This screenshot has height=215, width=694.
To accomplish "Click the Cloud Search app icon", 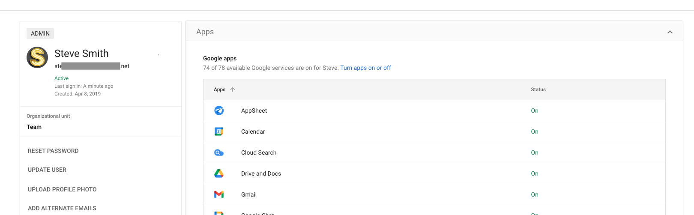I will 219,152.
